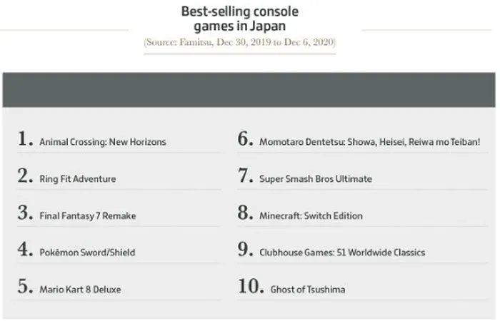Click the rank number 6

[245, 140]
